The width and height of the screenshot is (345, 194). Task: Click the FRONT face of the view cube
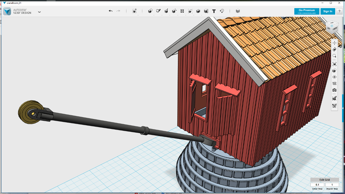pyautogui.click(x=335, y=28)
